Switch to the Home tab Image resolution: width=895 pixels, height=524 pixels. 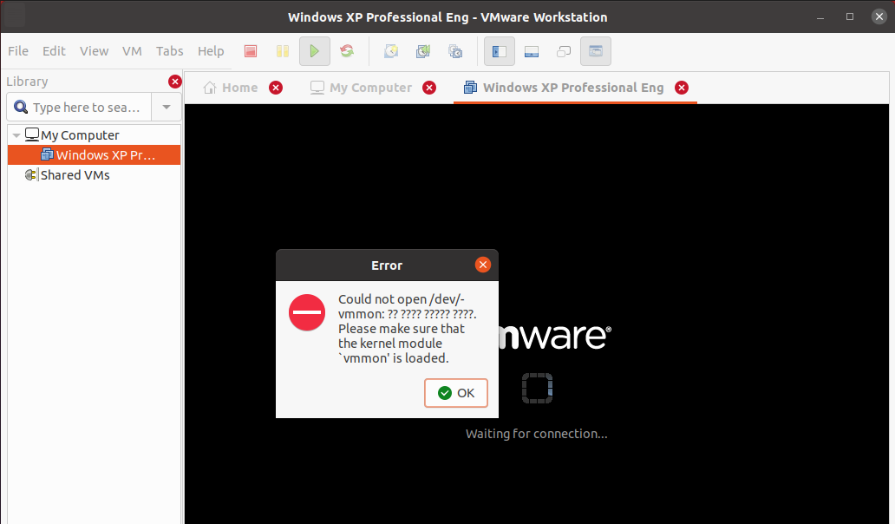232,88
